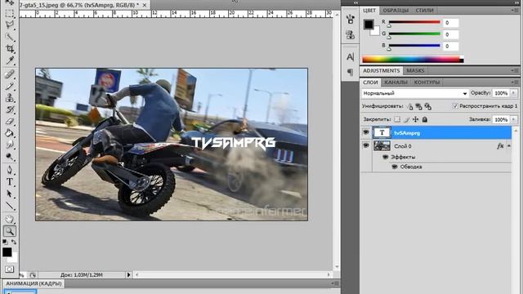The height and width of the screenshot is (294, 523).
Task: Toggle unify layer visibility button
Action: pyautogui.click(x=418, y=106)
